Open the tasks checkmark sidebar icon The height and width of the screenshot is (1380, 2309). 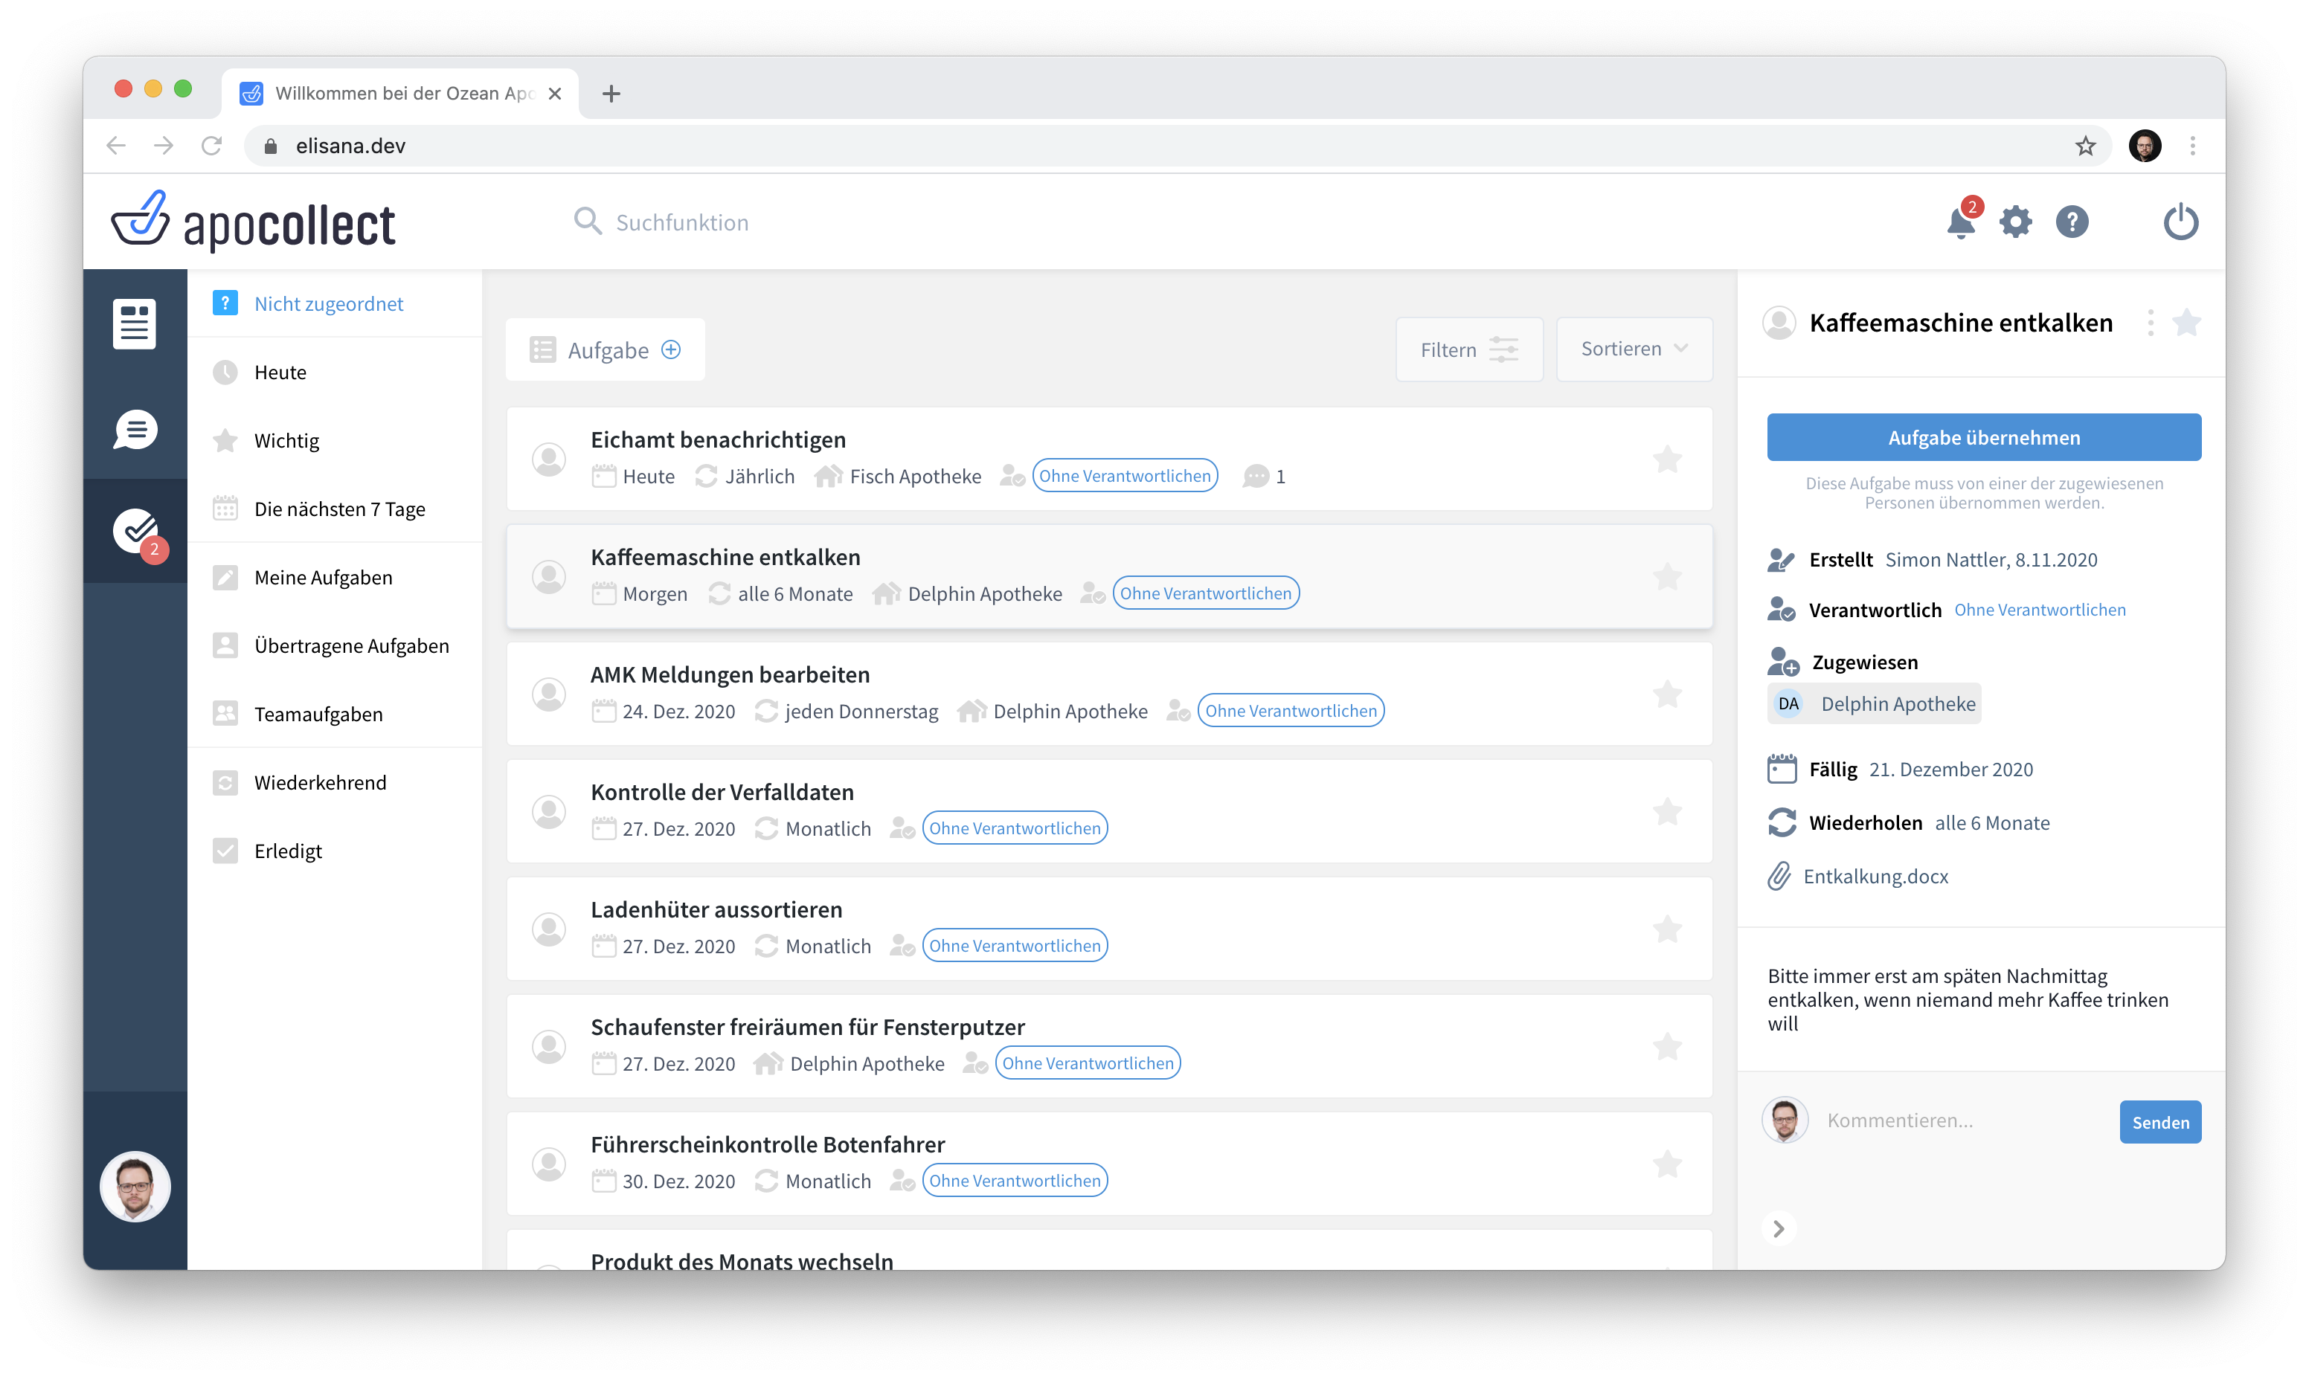pyautogui.click(x=137, y=531)
